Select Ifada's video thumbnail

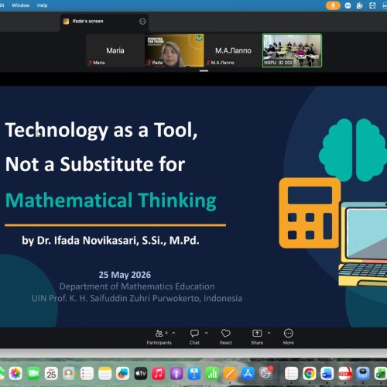coord(174,50)
